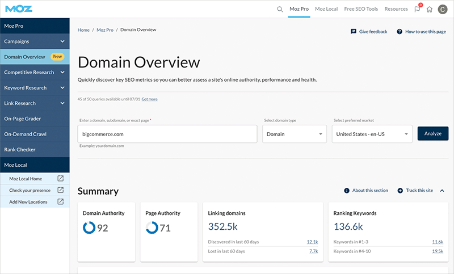This screenshot has height=274, width=454.
Task: Open the search magnifier icon
Action: click(x=280, y=9)
